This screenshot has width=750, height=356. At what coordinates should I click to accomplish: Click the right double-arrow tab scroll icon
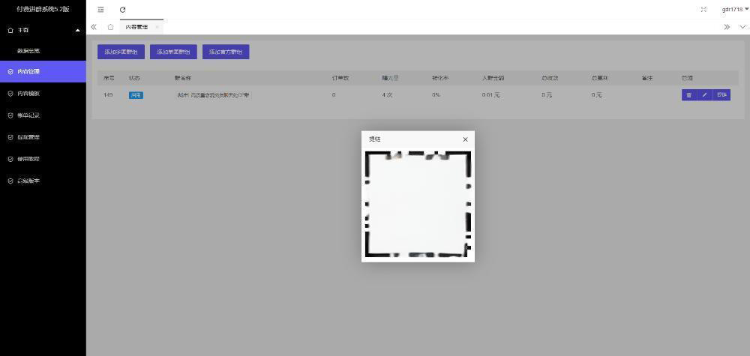(727, 27)
